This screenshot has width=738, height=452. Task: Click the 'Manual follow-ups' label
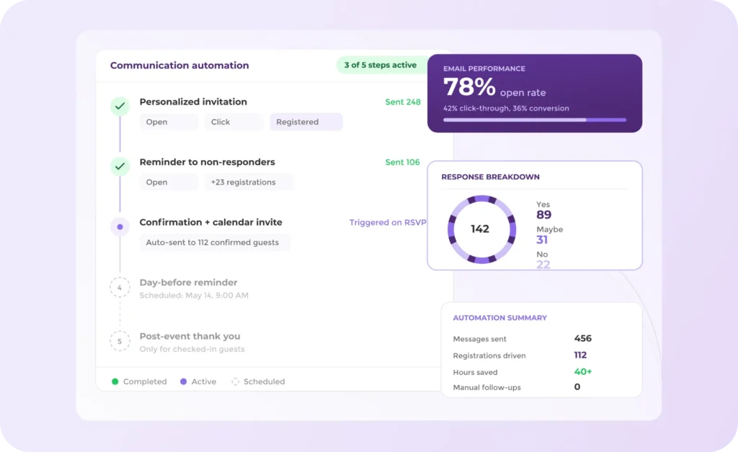pos(486,388)
